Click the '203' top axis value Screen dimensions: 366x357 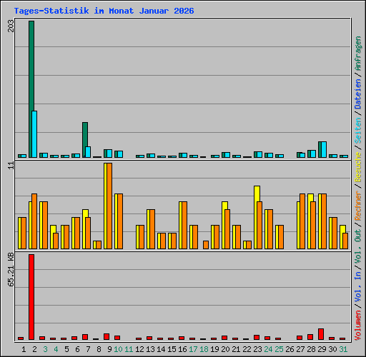tap(11, 26)
